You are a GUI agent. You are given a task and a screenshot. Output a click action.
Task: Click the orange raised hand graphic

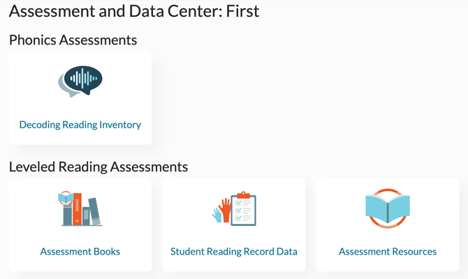(225, 210)
